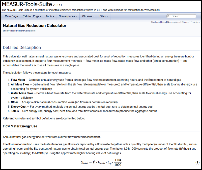Jump to the Functions section link

[x=195, y=22]
